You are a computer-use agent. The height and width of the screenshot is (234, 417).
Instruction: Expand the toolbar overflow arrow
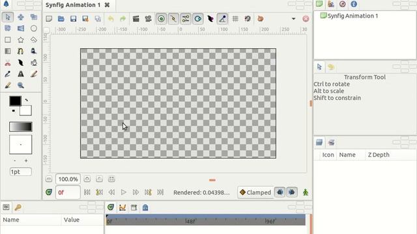pos(294,19)
